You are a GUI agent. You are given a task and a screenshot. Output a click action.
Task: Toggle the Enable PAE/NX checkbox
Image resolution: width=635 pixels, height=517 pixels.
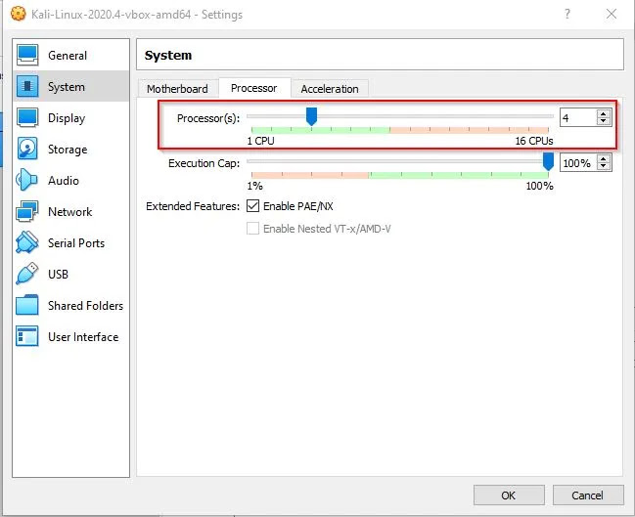(252, 206)
